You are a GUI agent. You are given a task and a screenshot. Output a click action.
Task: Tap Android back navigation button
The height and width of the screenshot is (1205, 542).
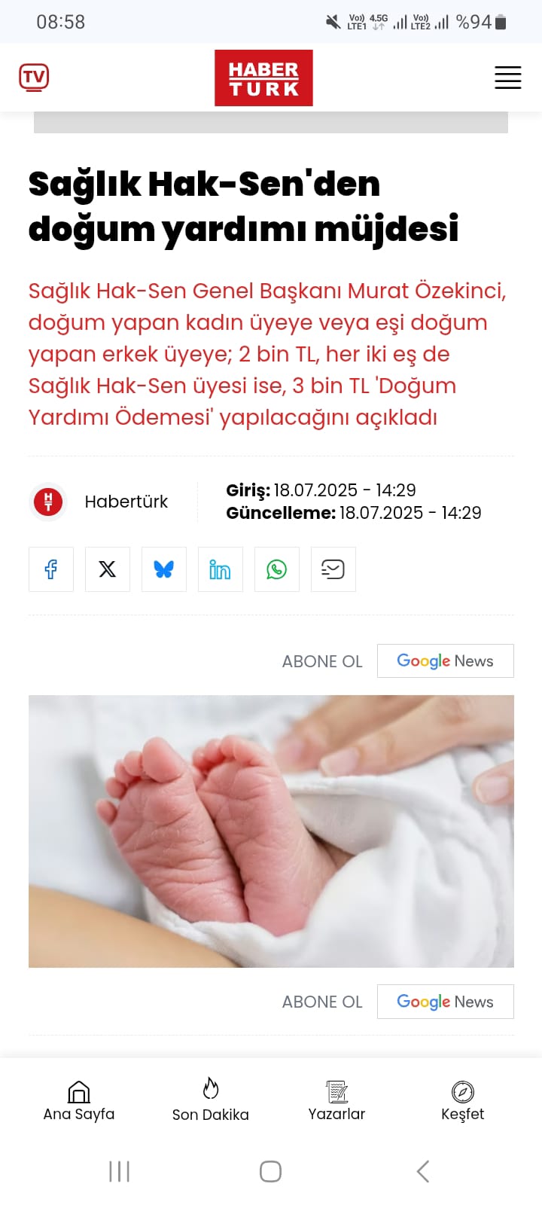tap(423, 1171)
